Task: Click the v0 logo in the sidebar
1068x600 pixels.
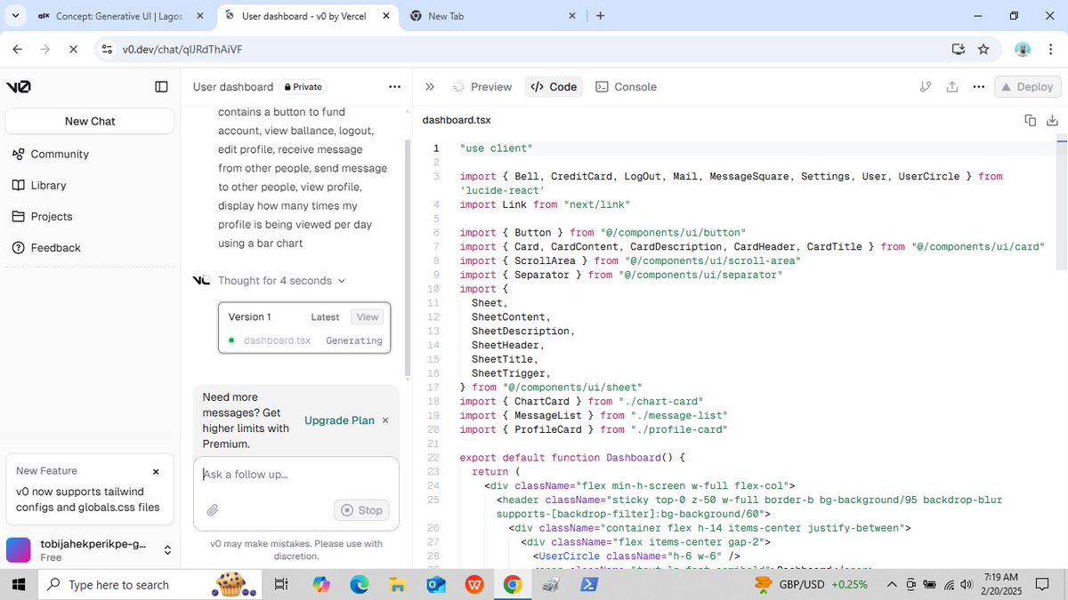Action: [19, 86]
